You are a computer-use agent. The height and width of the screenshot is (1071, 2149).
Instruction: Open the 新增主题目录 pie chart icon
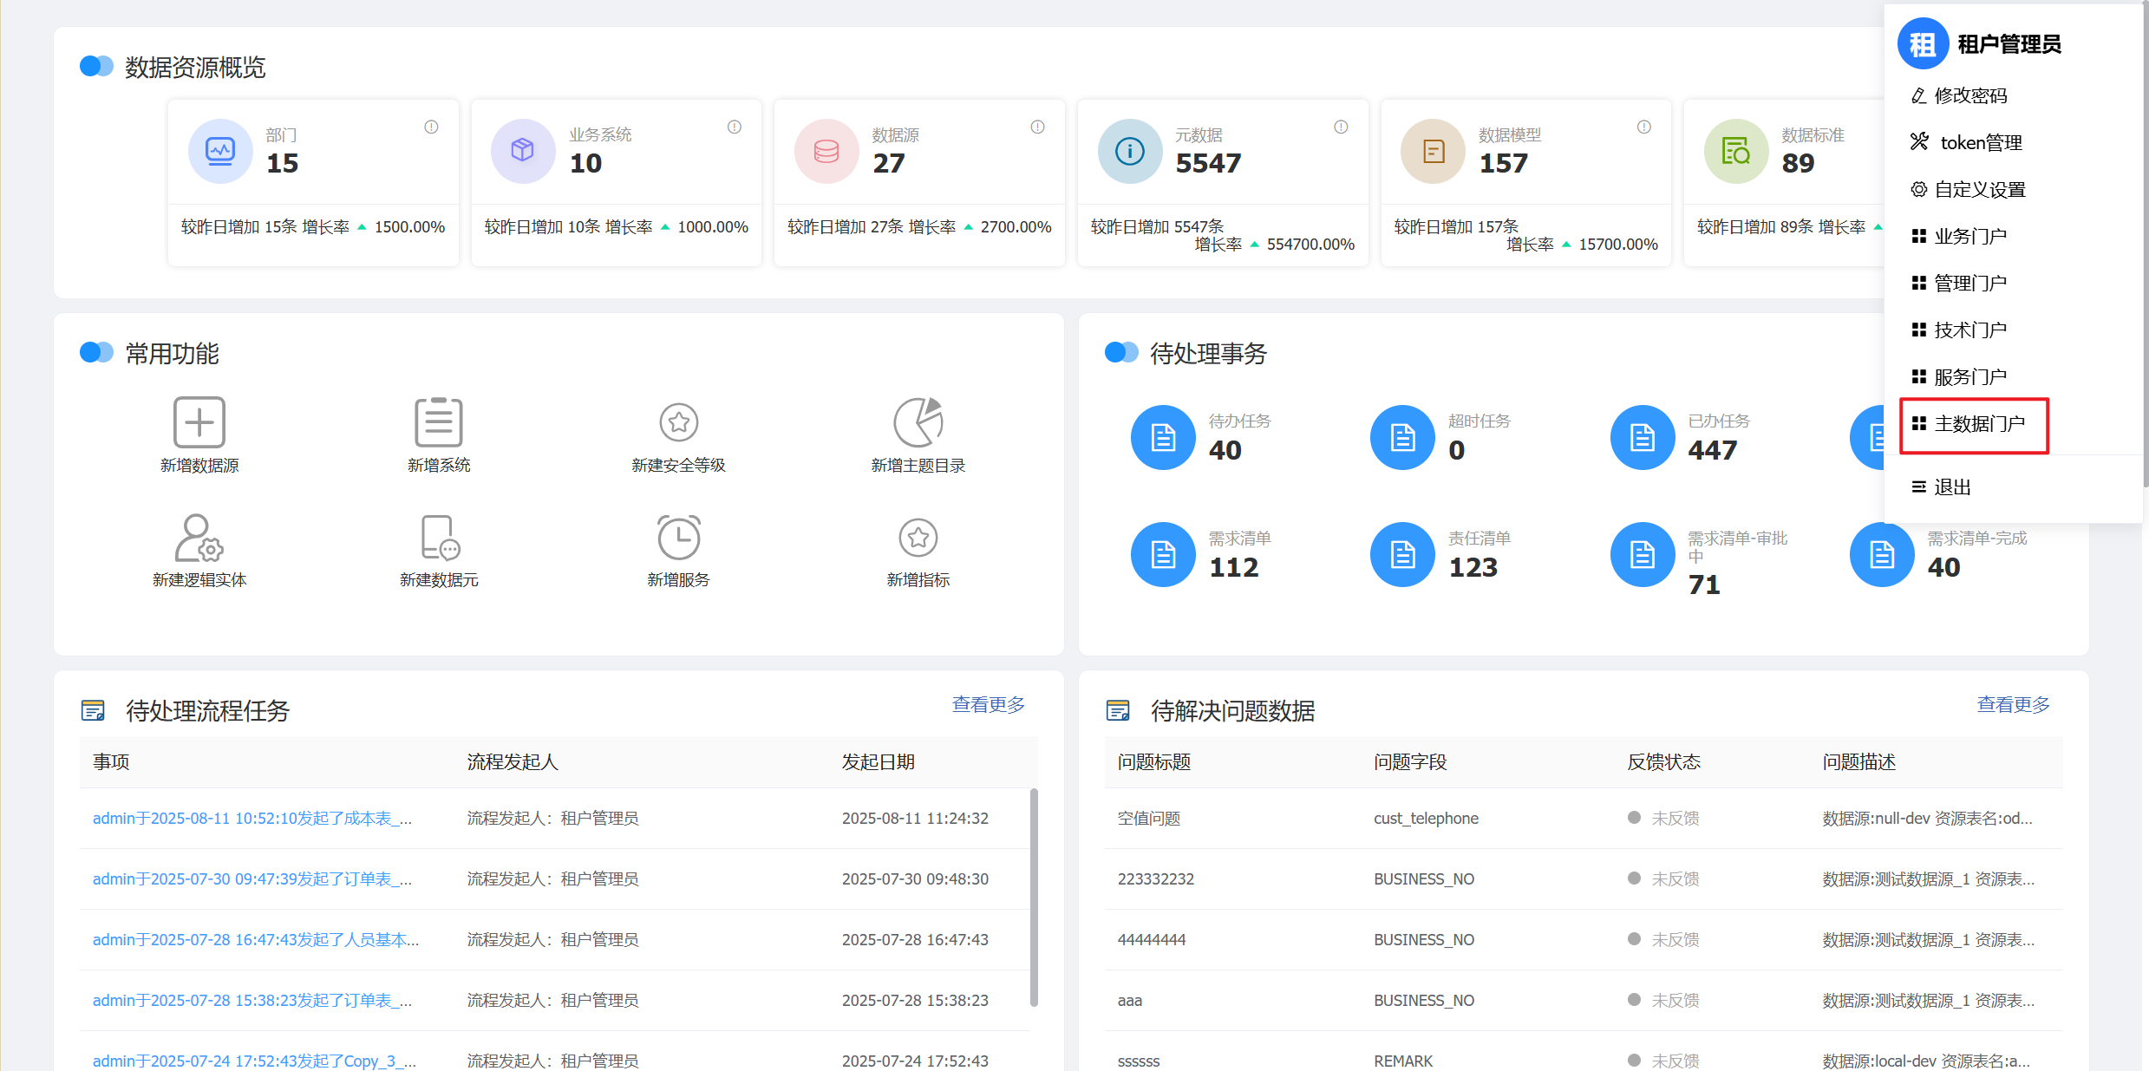(x=918, y=422)
